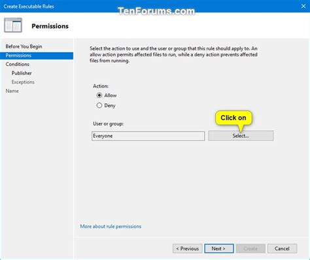This screenshot has height=260, width=310.
Task: Click the Cancel button
Action: tap(282, 248)
